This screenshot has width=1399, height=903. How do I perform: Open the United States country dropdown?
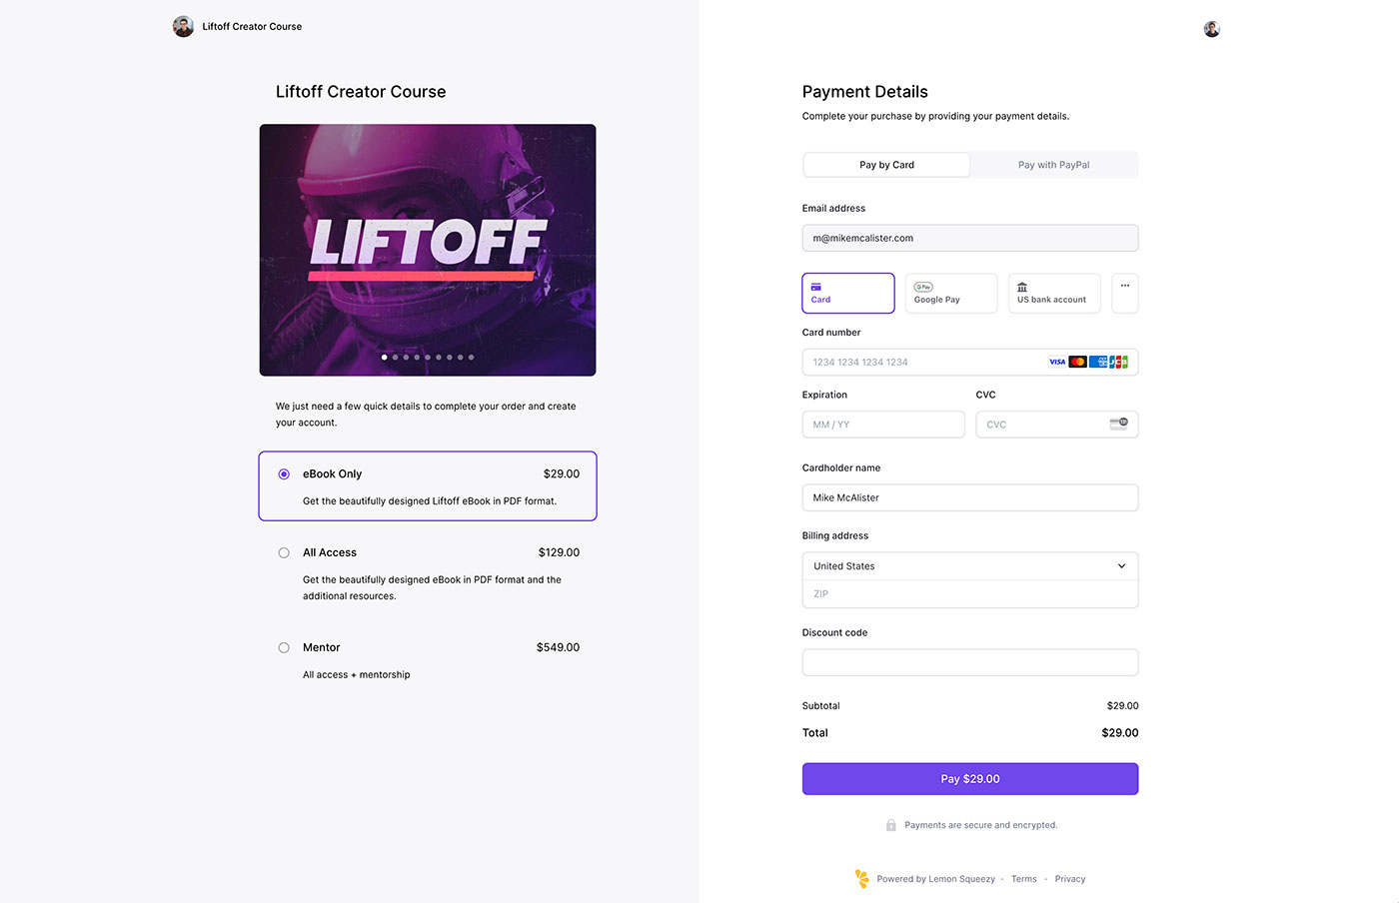pyautogui.click(x=969, y=565)
